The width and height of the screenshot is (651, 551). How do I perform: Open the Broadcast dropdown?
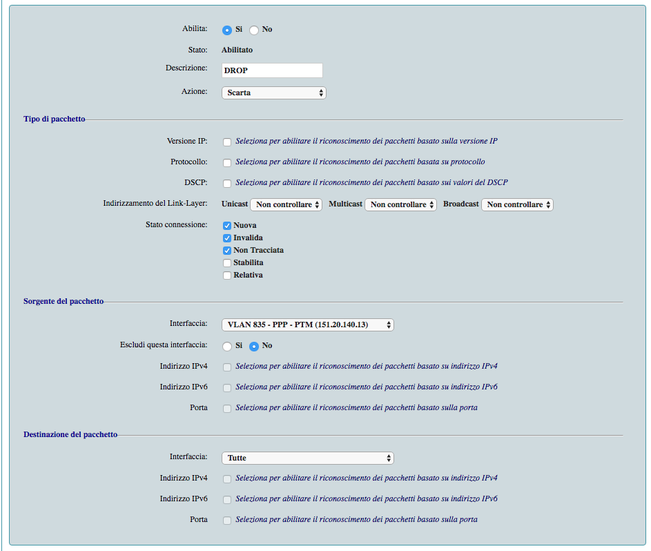[517, 204]
